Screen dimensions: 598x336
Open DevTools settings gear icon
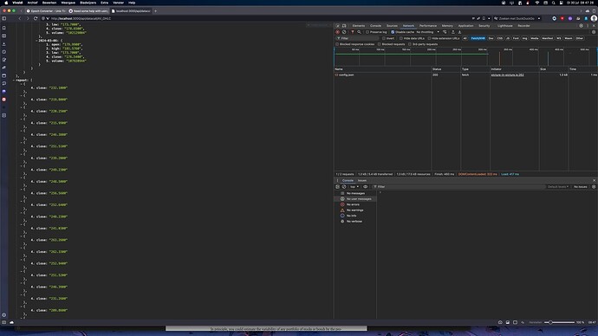click(x=582, y=25)
